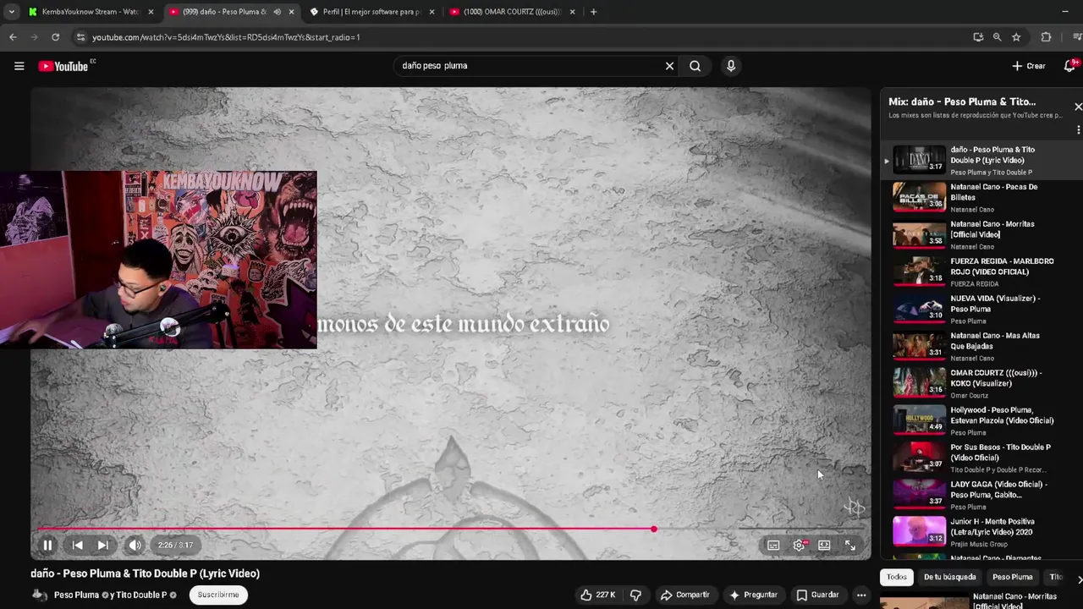This screenshot has width=1083, height=609.
Task: Open YouTube notifications bell
Action: pos(1070,66)
